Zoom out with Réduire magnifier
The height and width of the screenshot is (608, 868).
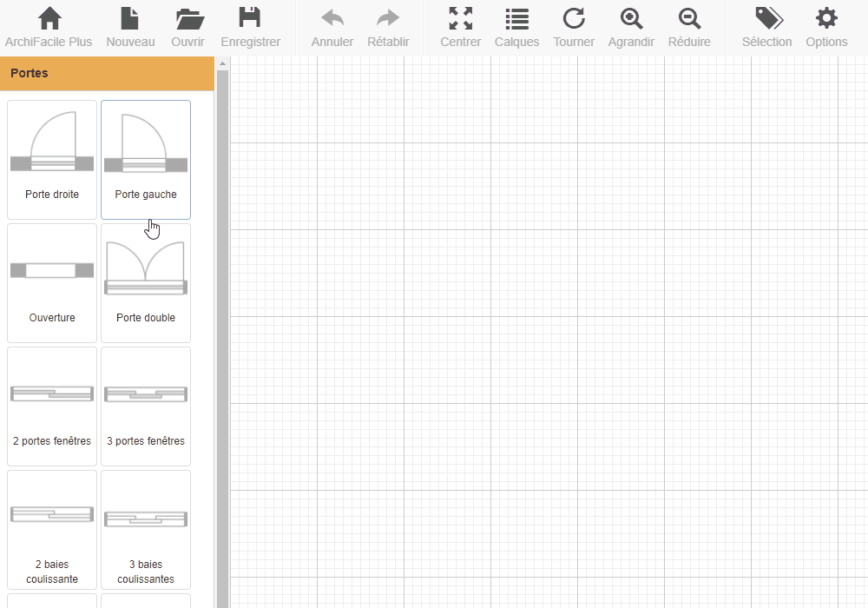coord(689,19)
